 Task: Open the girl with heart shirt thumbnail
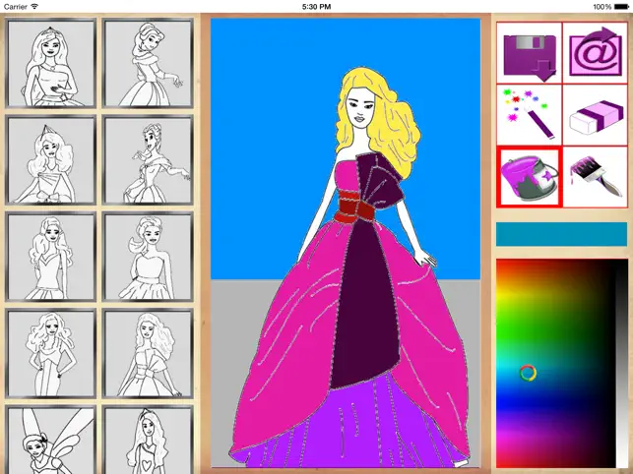[x=148, y=440]
